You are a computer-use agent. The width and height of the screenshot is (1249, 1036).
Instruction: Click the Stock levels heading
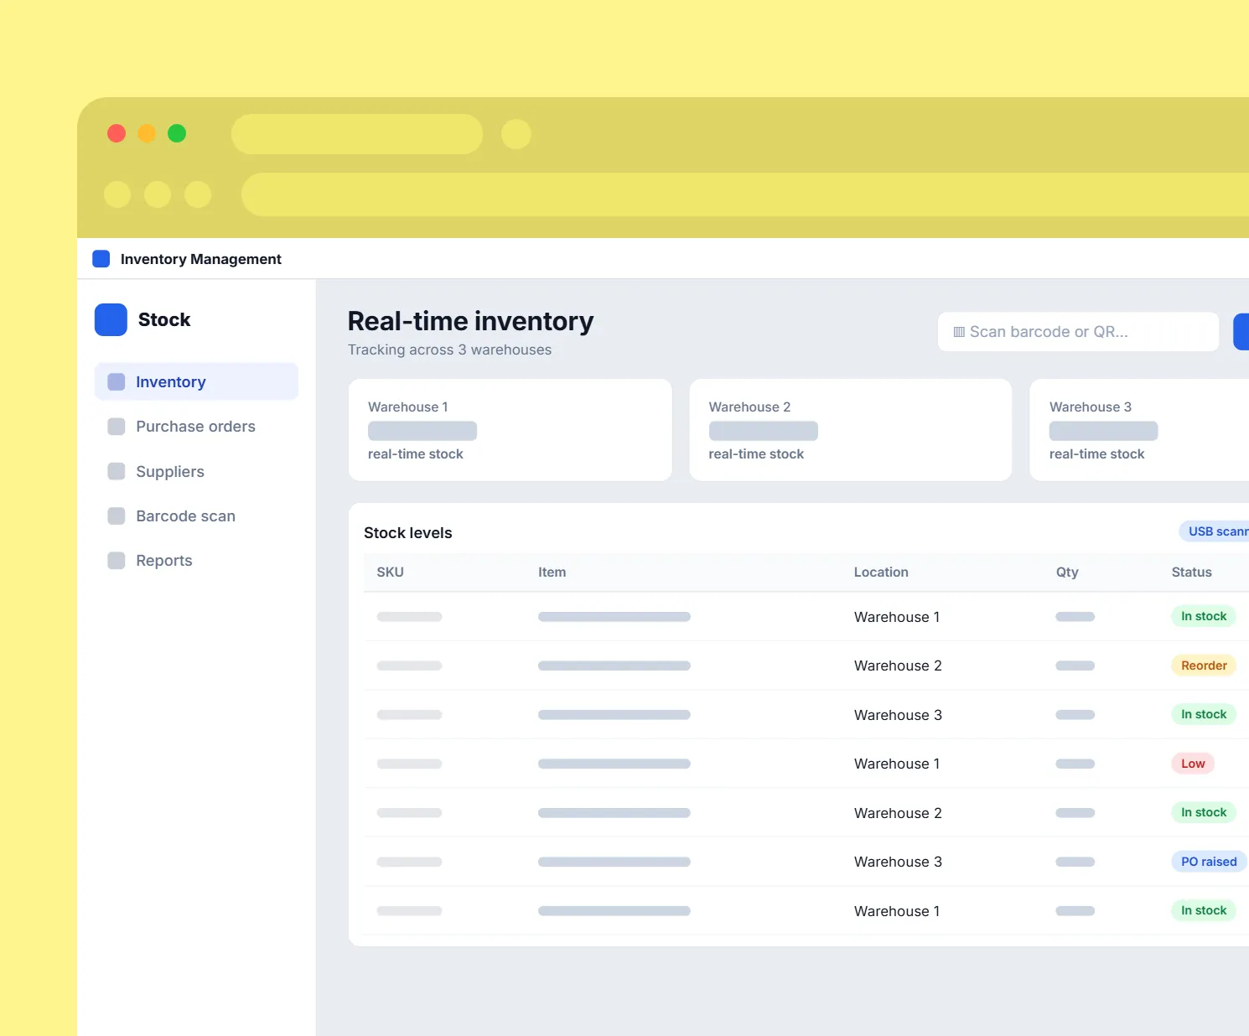(408, 533)
